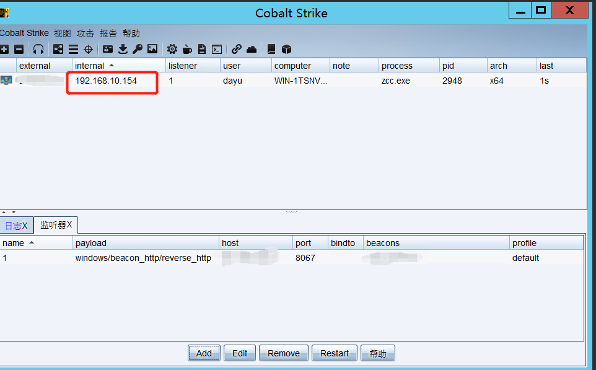
Task: Sort listeners by name column header
Action: point(36,242)
